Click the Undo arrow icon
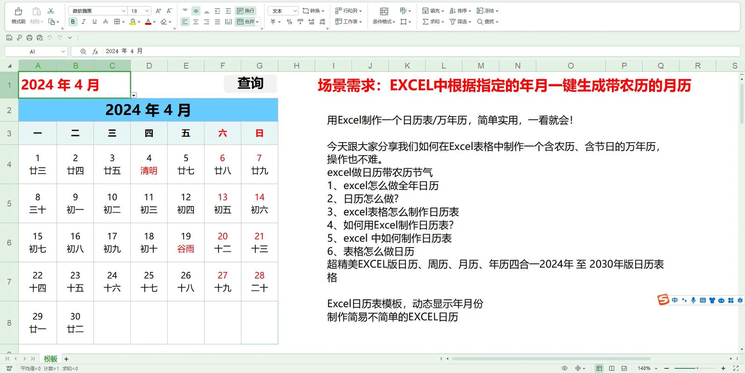This screenshot has height=373, width=745. pos(50,38)
